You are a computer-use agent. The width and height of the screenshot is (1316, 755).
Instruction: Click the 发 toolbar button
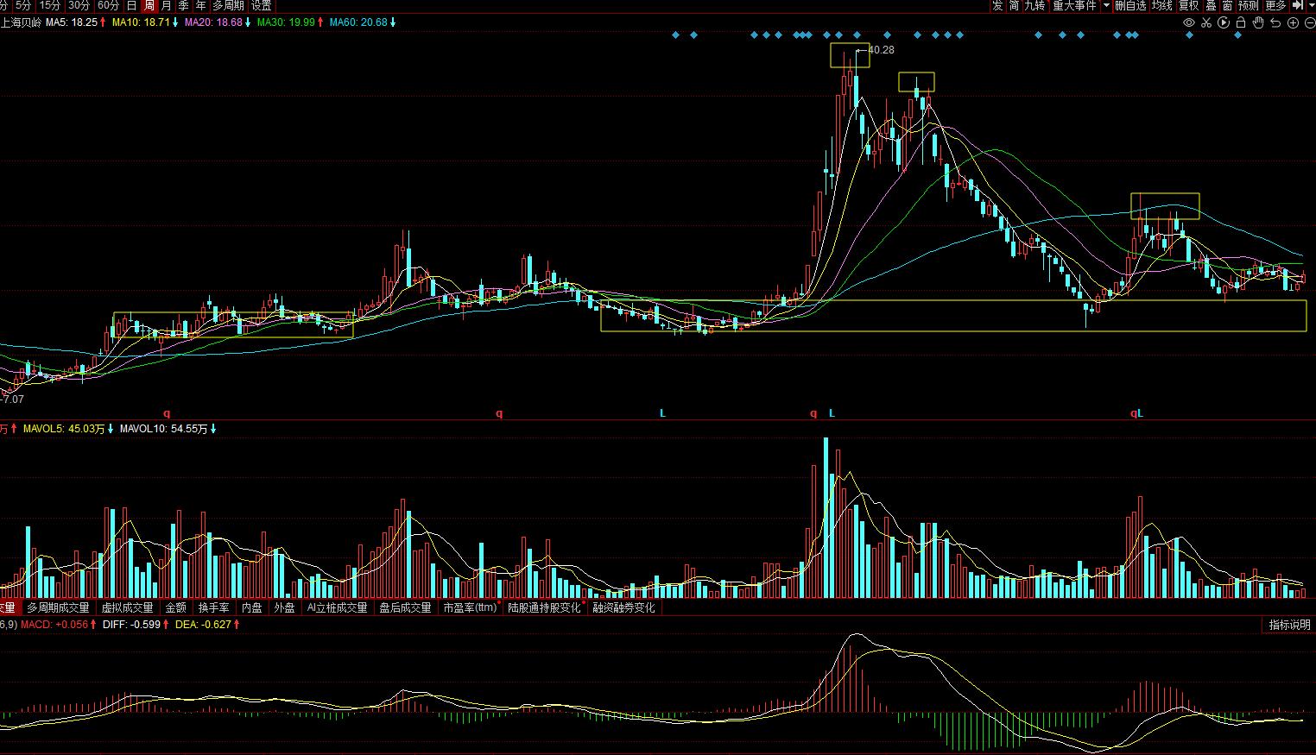coord(997,5)
